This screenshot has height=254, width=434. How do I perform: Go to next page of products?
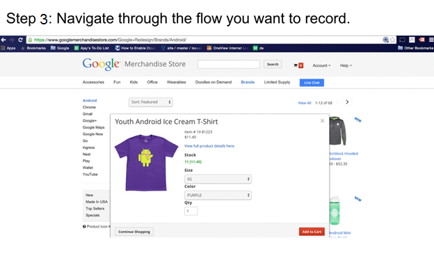click(x=347, y=102)
